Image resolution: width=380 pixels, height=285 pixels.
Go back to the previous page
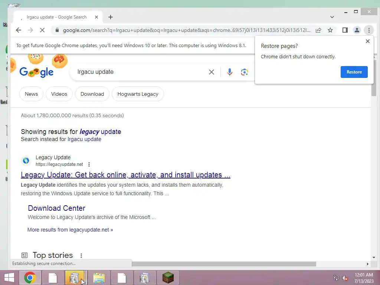[x=19, y=30]
